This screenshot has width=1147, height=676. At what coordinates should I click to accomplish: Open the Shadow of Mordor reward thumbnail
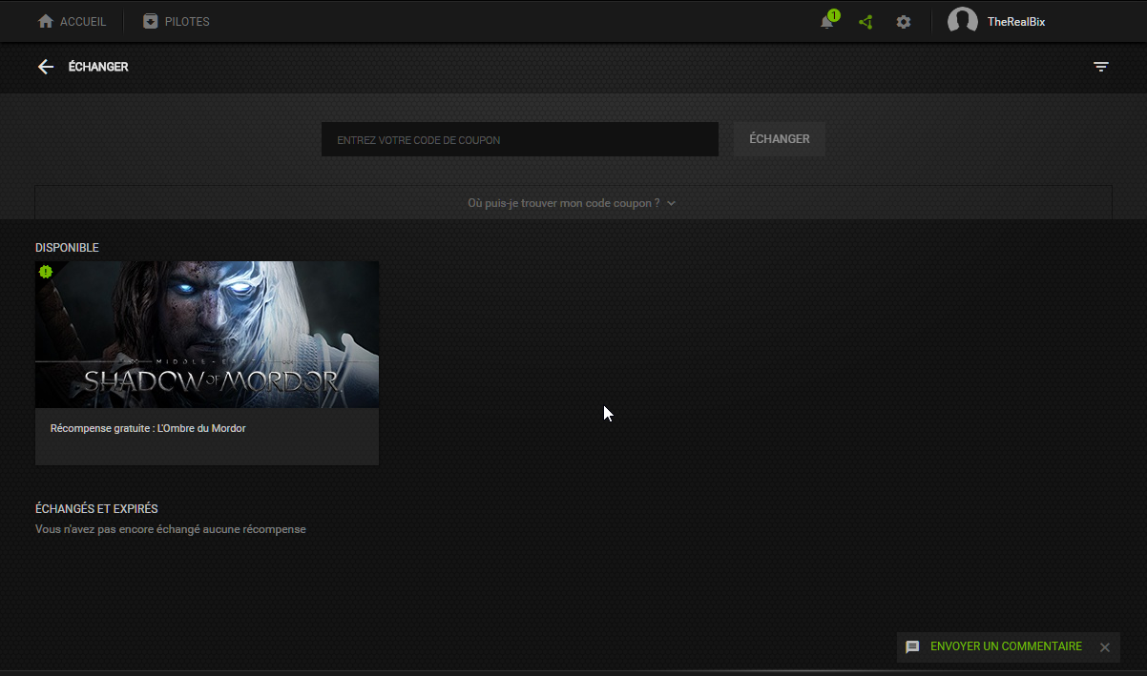click(x=207, y=335)
